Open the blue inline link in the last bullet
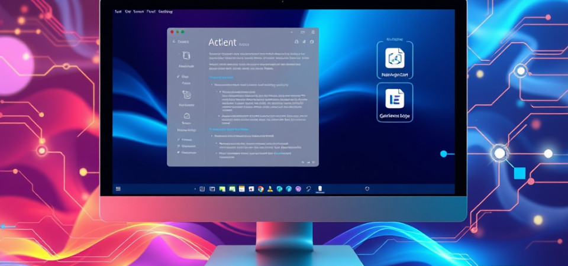The height and width of the screenshot is (266, 568). [x=282, y=153]
